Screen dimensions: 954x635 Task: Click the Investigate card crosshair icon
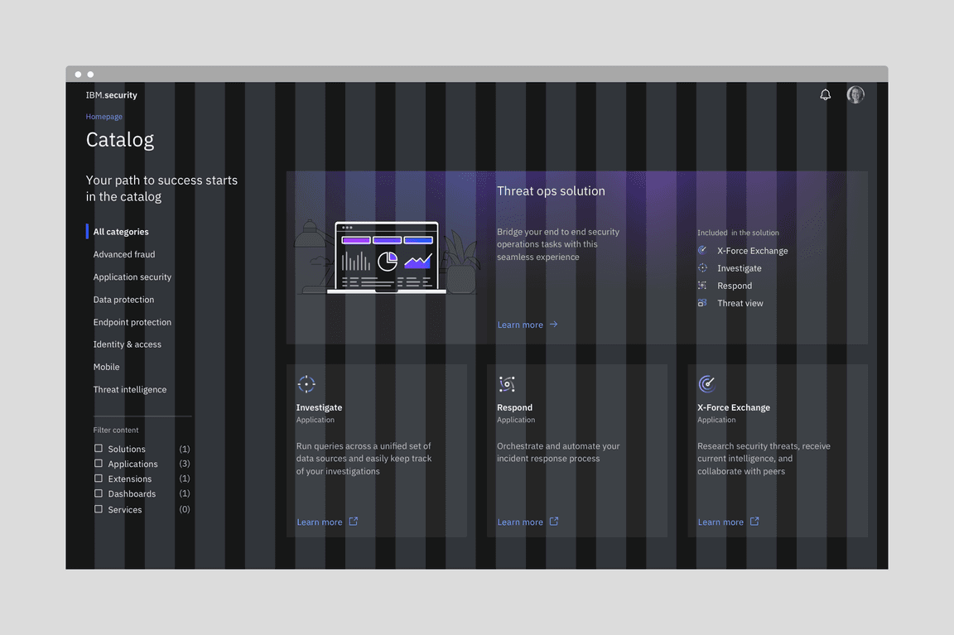coord(306,384)
